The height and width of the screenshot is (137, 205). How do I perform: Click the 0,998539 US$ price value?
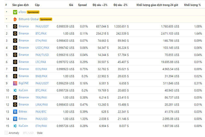pos(65,27)
